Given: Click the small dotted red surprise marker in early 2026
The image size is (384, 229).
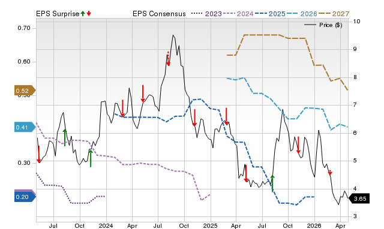Looking at the screenshot, I should [x=330, y=173].
